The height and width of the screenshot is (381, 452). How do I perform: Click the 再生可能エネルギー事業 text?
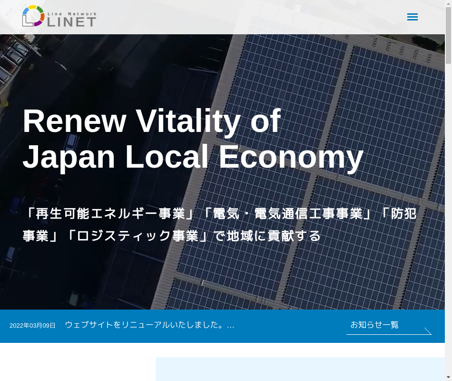coord(110,213)
